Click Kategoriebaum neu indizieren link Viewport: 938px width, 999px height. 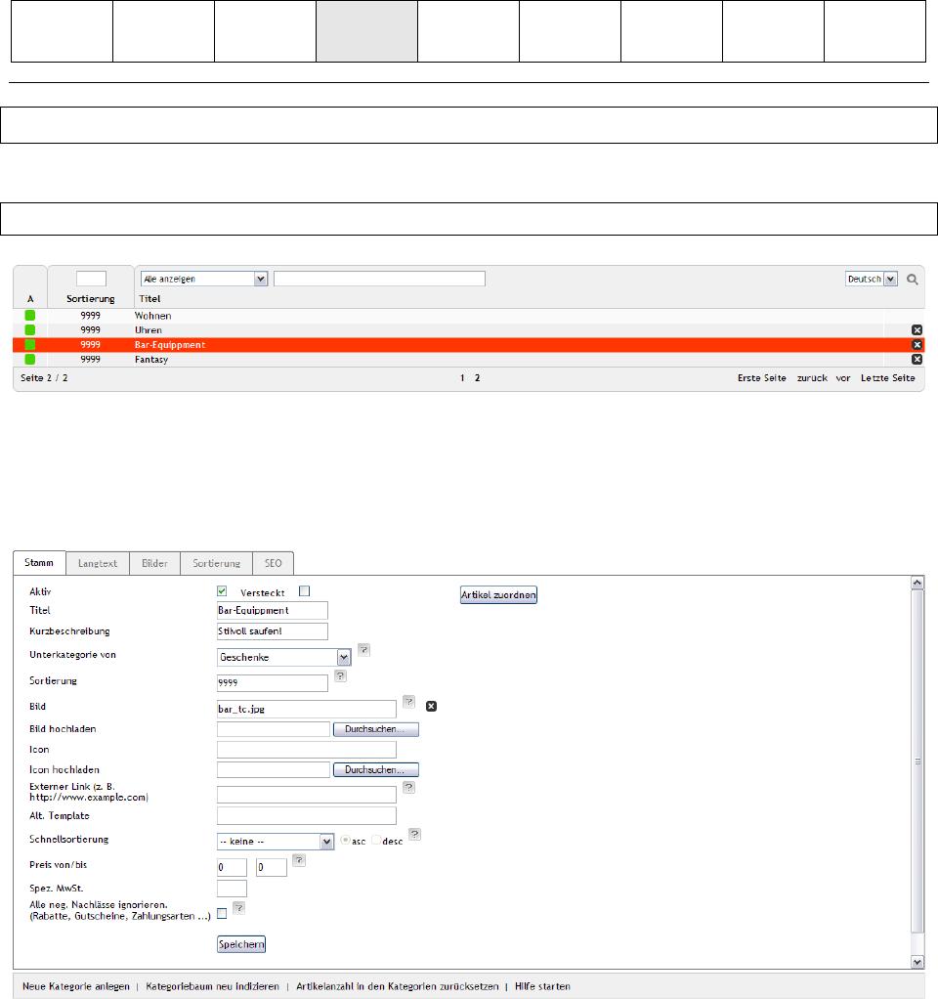pyautogui.click(x=213, y=986)
